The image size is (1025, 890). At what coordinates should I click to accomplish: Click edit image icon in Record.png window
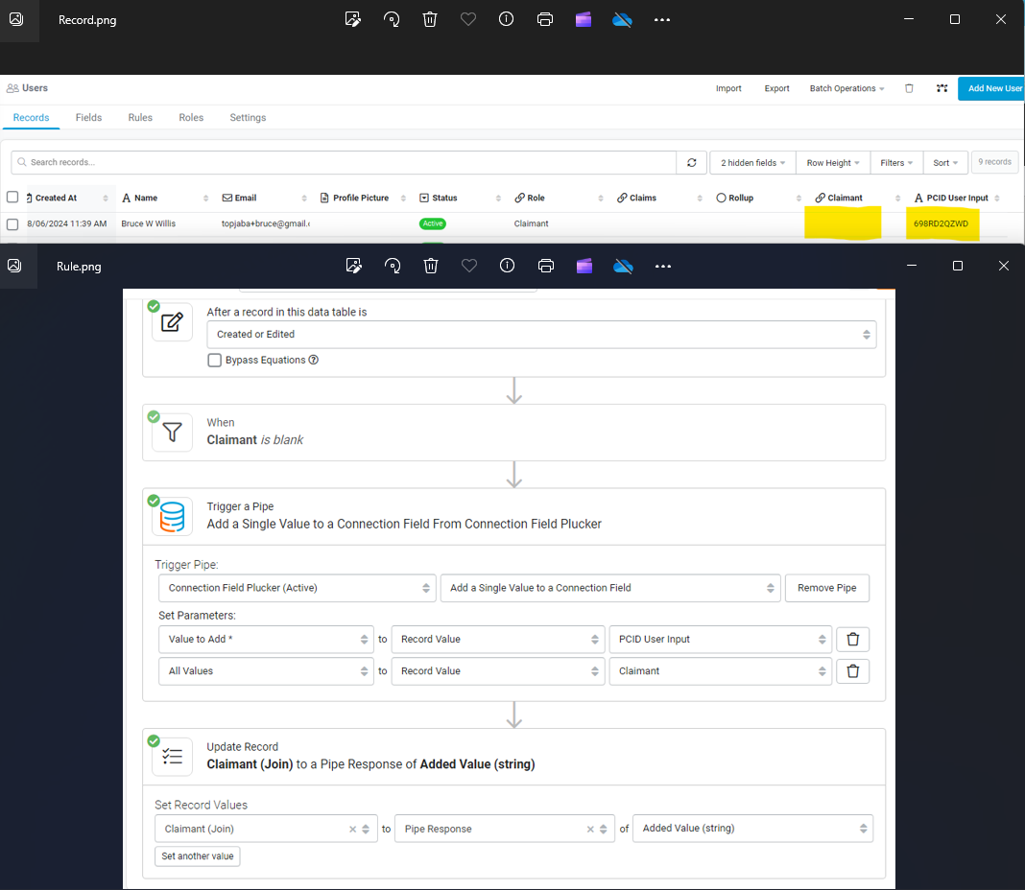point(353,19)
